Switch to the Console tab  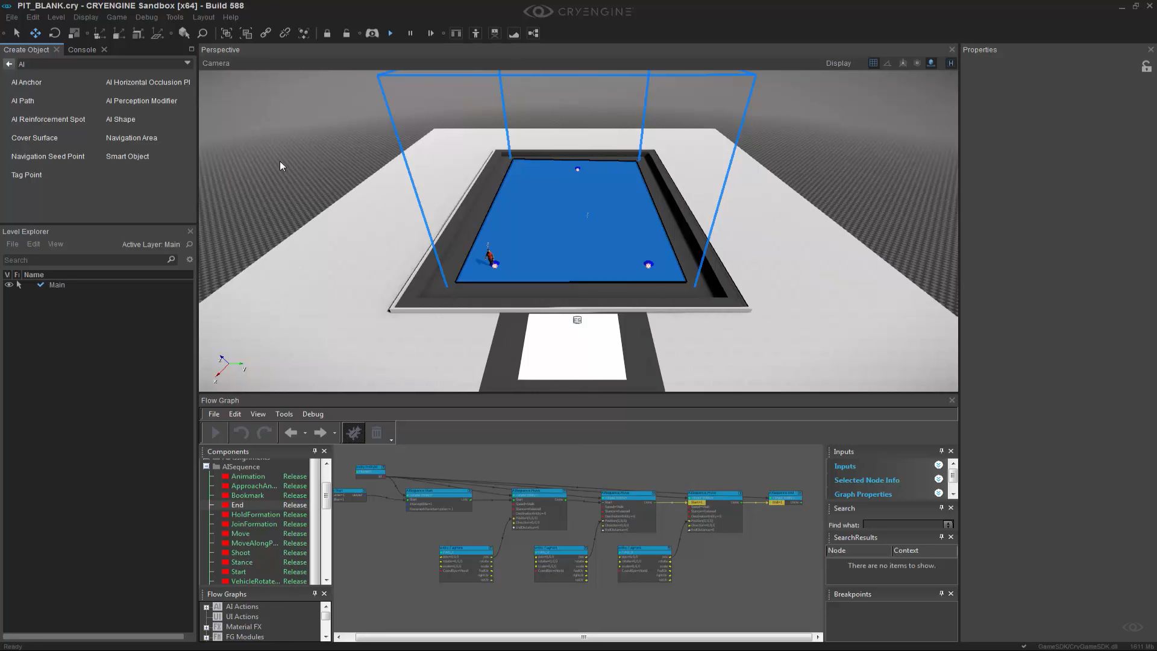82,49
